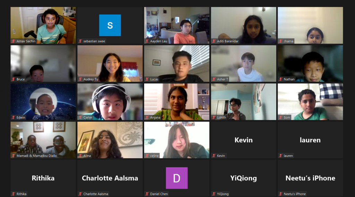Click the Kevin name placeholder tile
This screenshot has width=355, height=197.
click(244, 140)
